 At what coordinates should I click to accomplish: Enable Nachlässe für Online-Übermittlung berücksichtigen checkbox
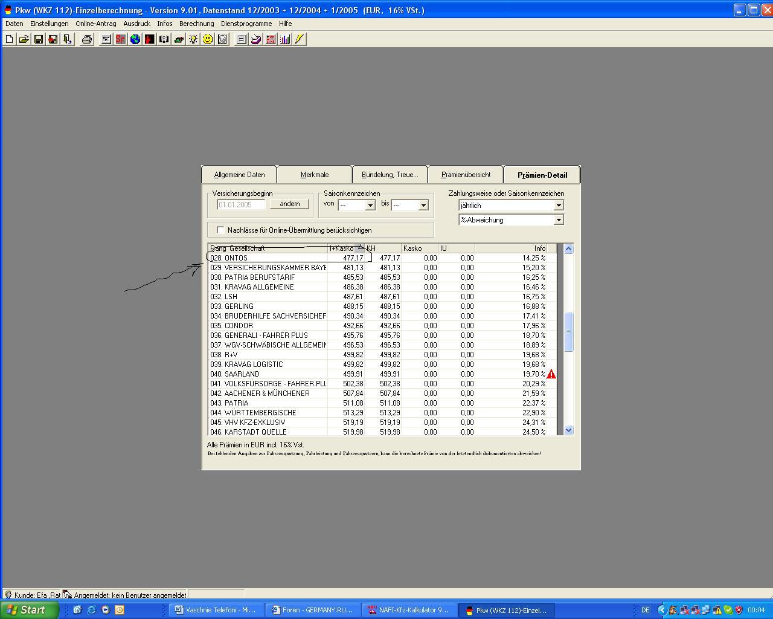coord(220,230)
